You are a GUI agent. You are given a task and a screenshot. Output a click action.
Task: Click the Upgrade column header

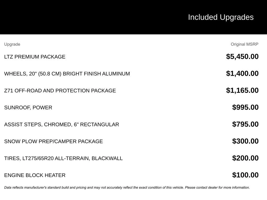[12, 44]
